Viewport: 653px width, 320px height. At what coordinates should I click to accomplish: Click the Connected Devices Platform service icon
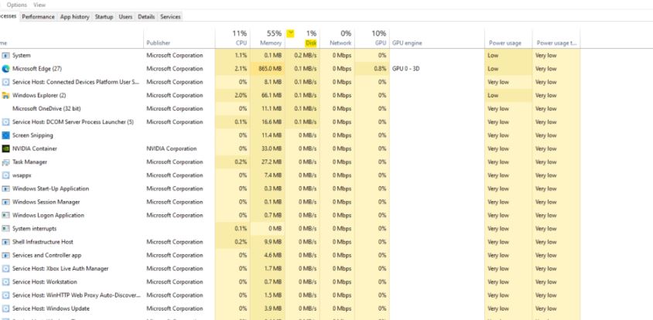coord(5,82)
